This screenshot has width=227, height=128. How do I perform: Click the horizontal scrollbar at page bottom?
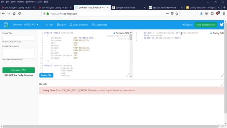click(110, 127)
